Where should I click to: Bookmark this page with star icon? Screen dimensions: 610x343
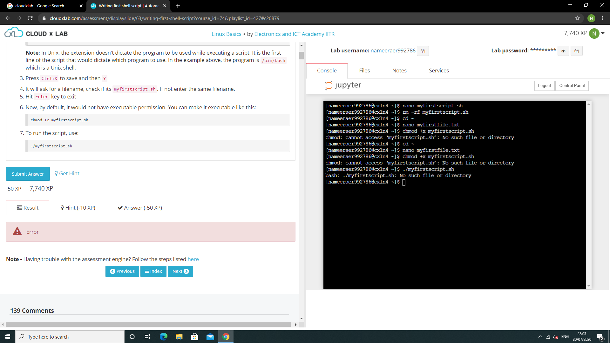[x=577, y=18]
